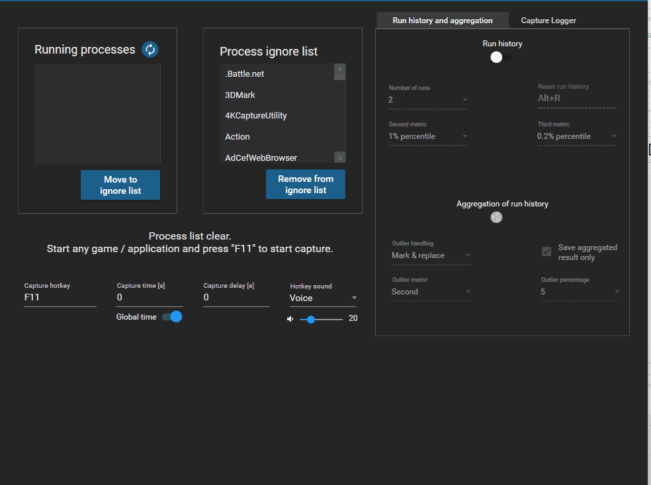The image size is (651, 485).
Task: Select the Run history and aggregation tab
Action: [x=442, y=21]
